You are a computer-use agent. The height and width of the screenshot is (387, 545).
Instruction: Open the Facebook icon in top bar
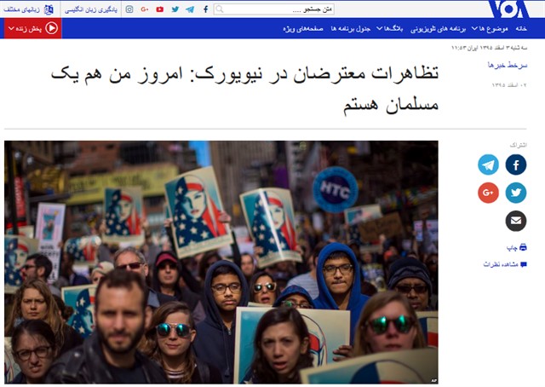[x=205, y=9]
